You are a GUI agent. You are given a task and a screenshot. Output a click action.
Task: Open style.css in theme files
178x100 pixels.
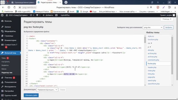coord(151,36)
